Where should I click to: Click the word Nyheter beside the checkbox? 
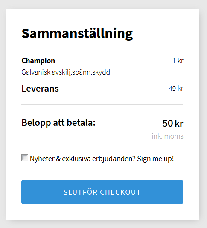coord(42,159)
